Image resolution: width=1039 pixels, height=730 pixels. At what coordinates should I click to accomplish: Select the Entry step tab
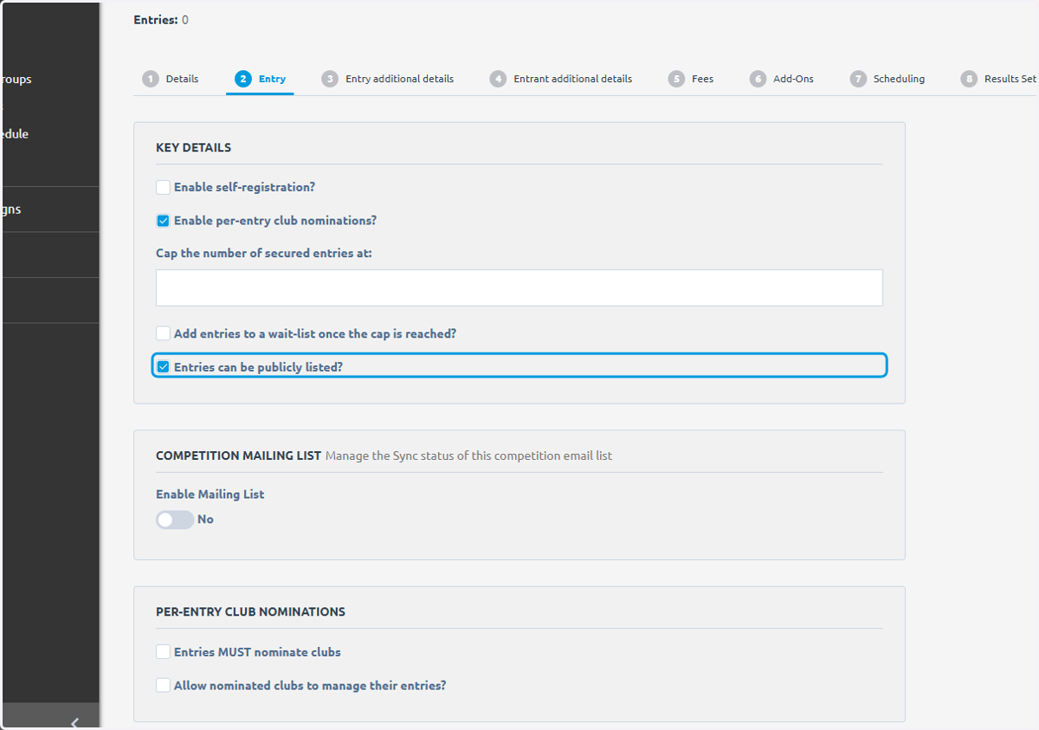(260, 79)
